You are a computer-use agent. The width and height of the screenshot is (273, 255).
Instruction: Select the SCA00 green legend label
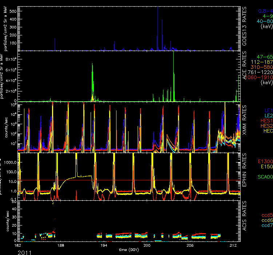[x=264, y=177]
